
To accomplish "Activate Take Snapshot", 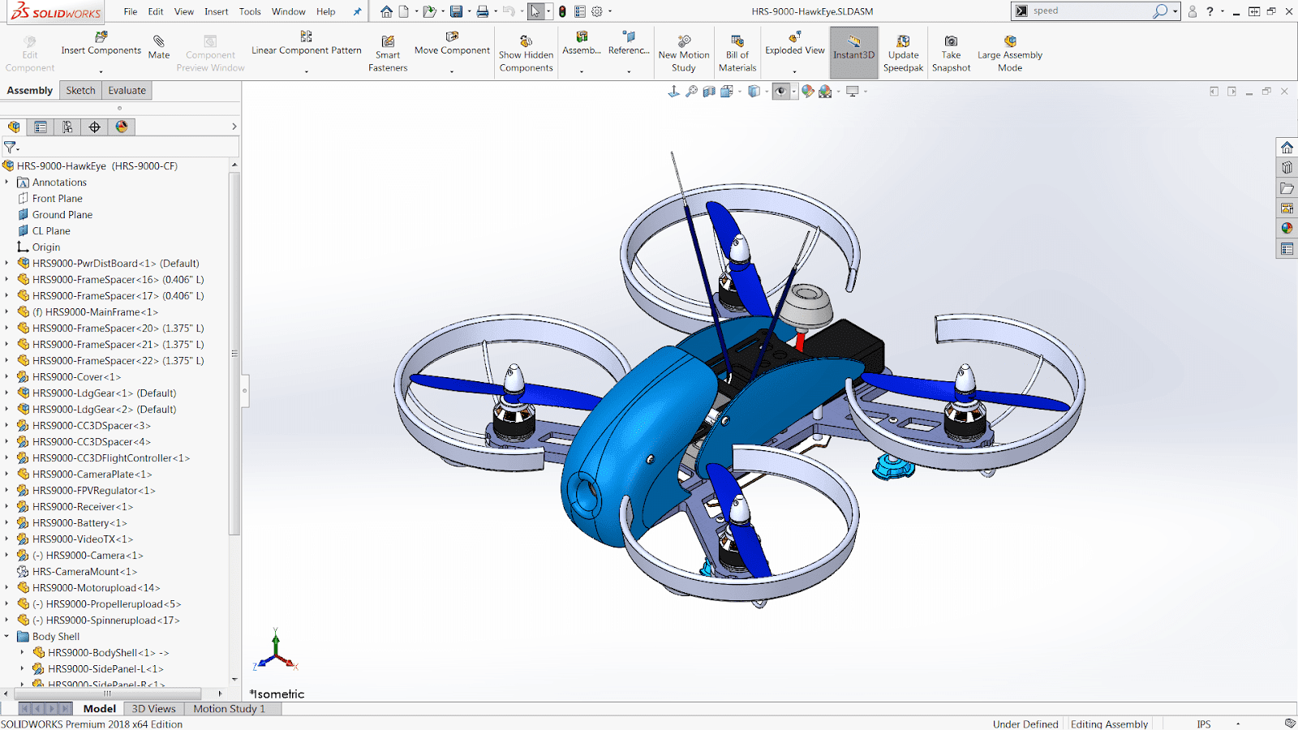I will click(x=950, y=51).
